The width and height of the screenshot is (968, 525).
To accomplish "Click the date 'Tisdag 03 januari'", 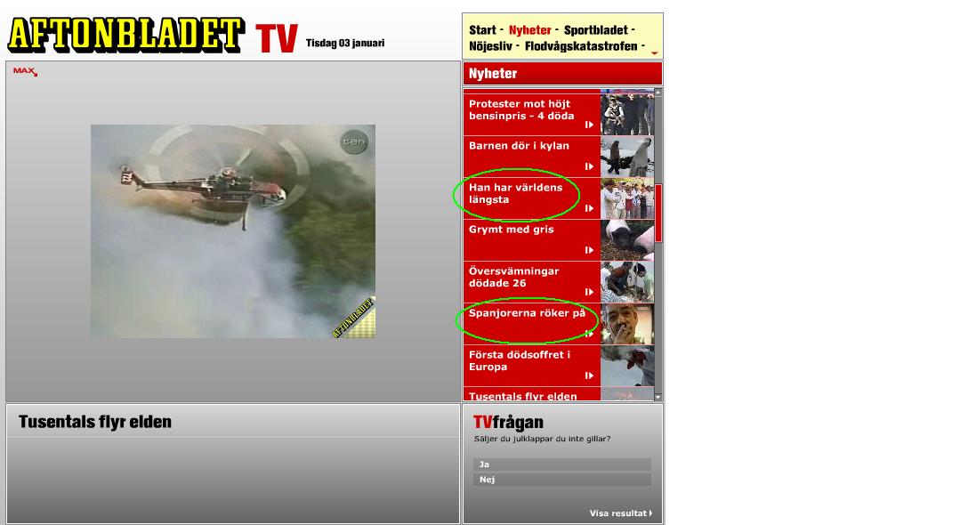I will [345, 44].
